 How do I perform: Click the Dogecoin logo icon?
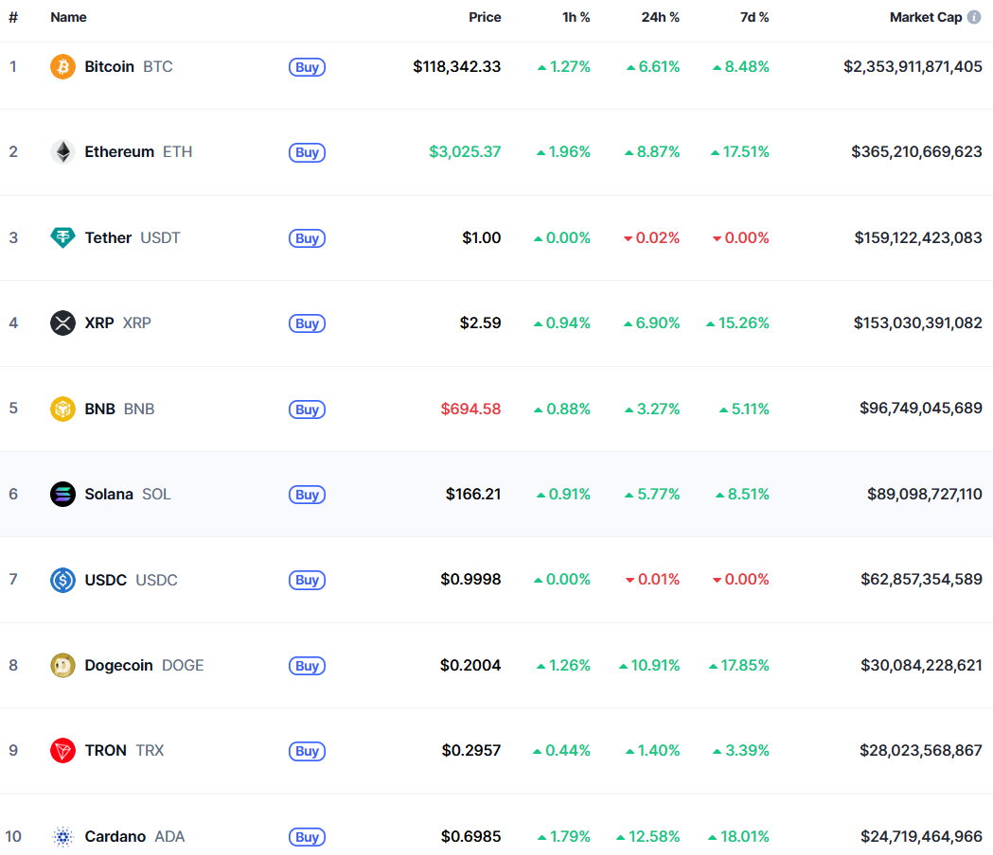pyautogui.click(x=62, y=666)
